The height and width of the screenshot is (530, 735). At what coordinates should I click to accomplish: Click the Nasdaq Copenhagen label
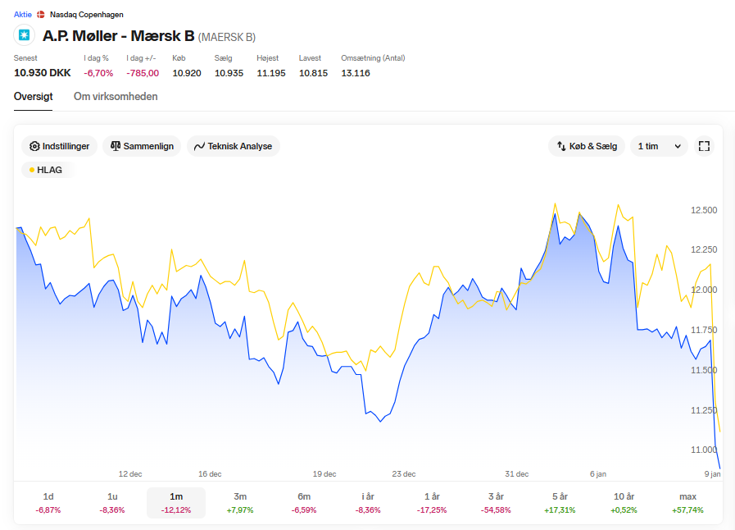pyautogui.click(x=87, y=15)
